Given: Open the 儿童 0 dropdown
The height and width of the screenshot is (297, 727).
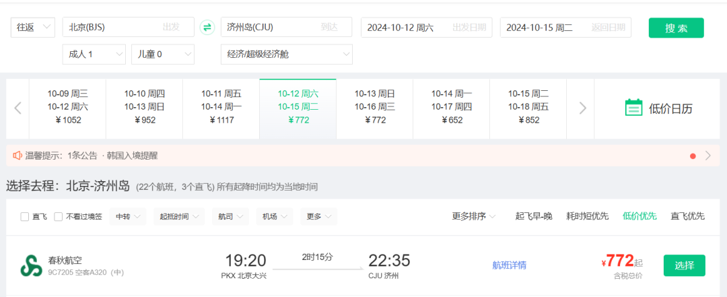Looking at the screenshot, I should [163, 55].
